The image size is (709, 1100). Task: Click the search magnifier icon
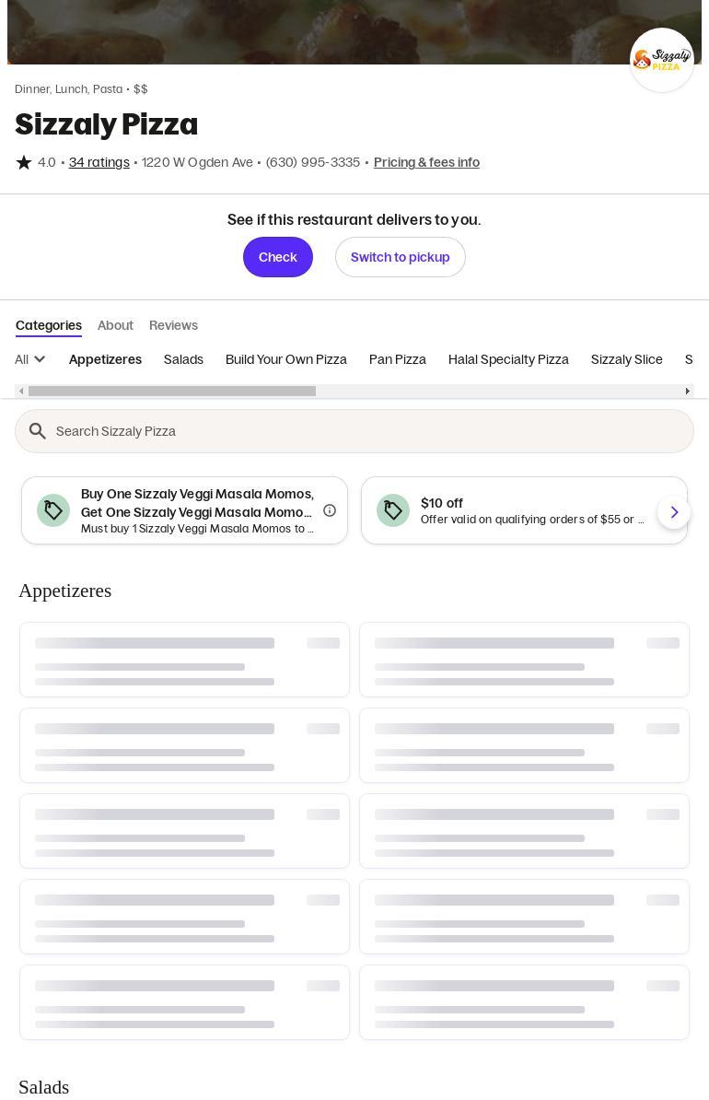click(x=38, y=431)
